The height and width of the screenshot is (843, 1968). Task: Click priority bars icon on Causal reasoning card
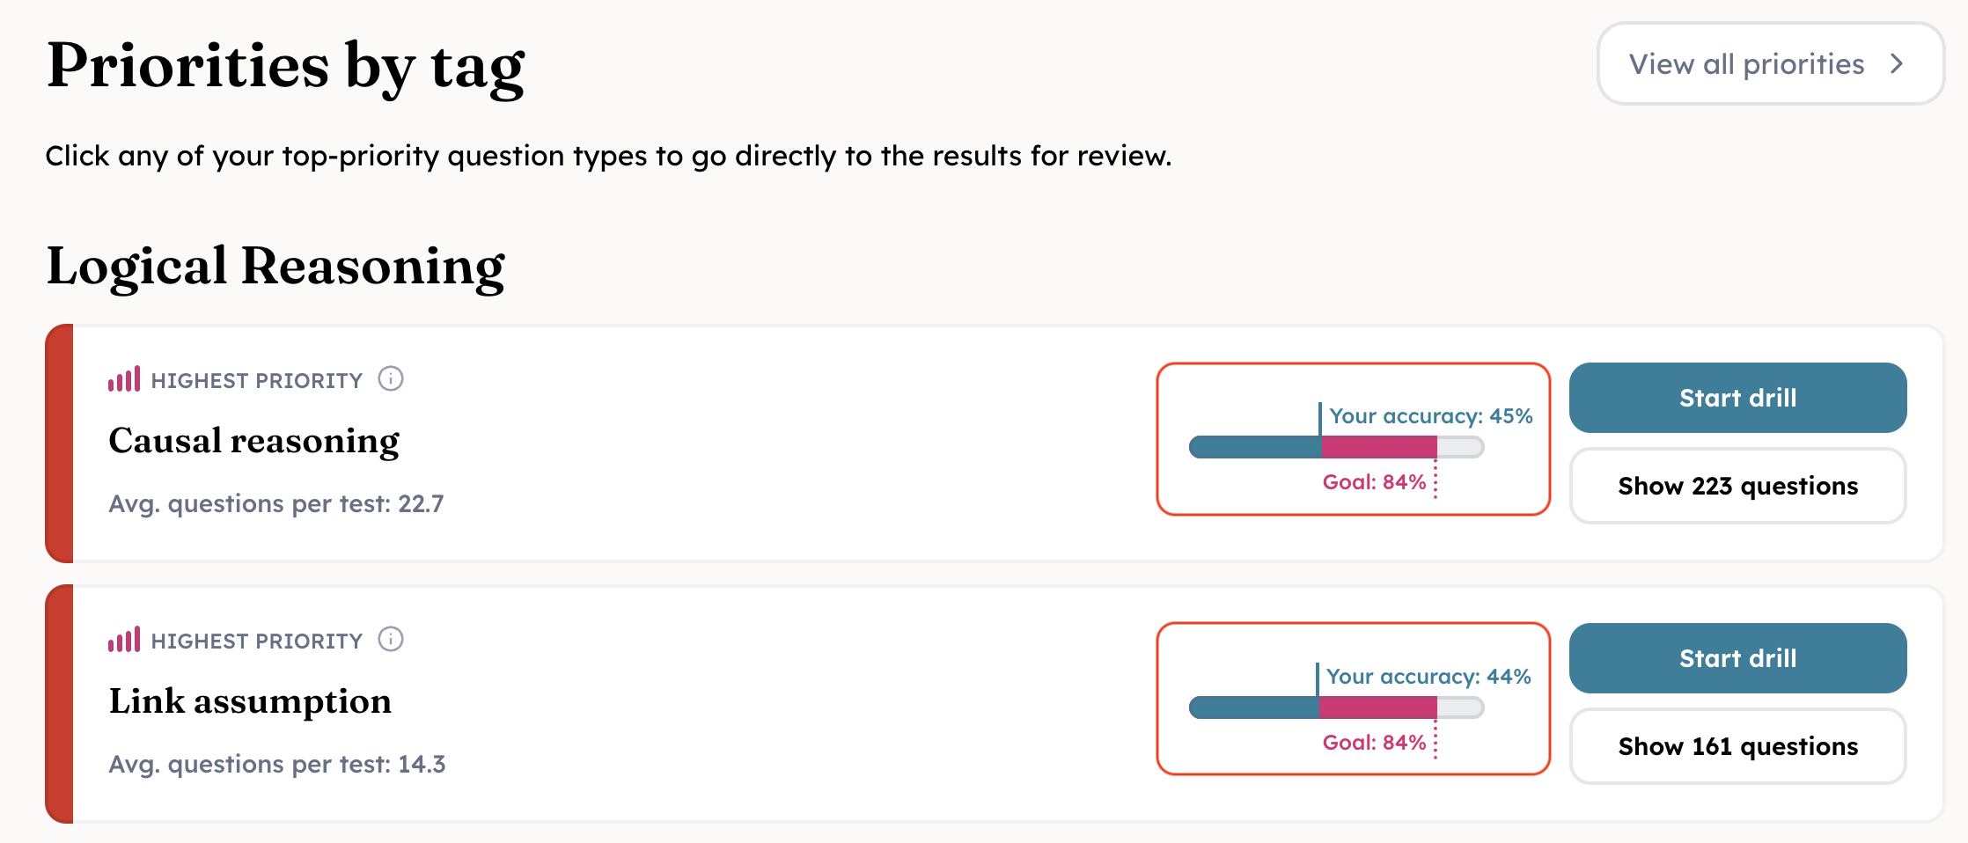(x=124, y=380)
